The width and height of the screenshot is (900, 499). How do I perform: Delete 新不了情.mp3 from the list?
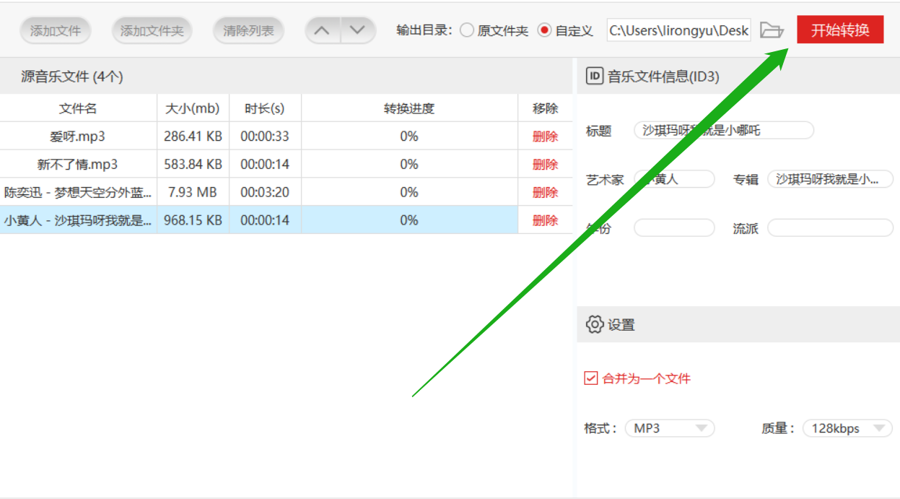pos(545,164)
